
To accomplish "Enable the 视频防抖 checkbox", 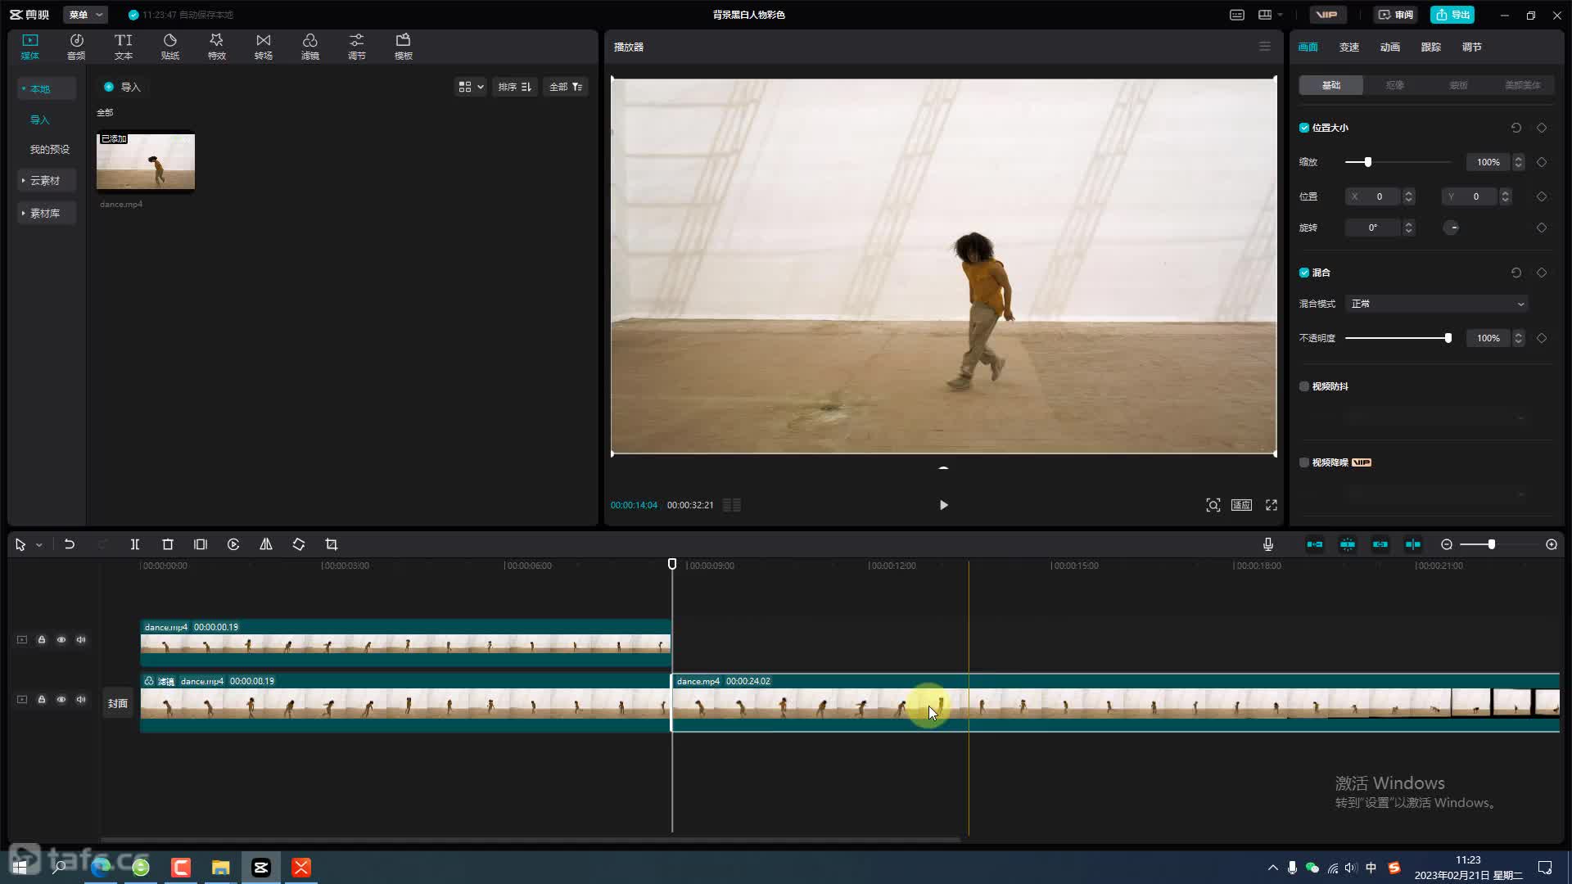I will click(x=1304, y=386).
